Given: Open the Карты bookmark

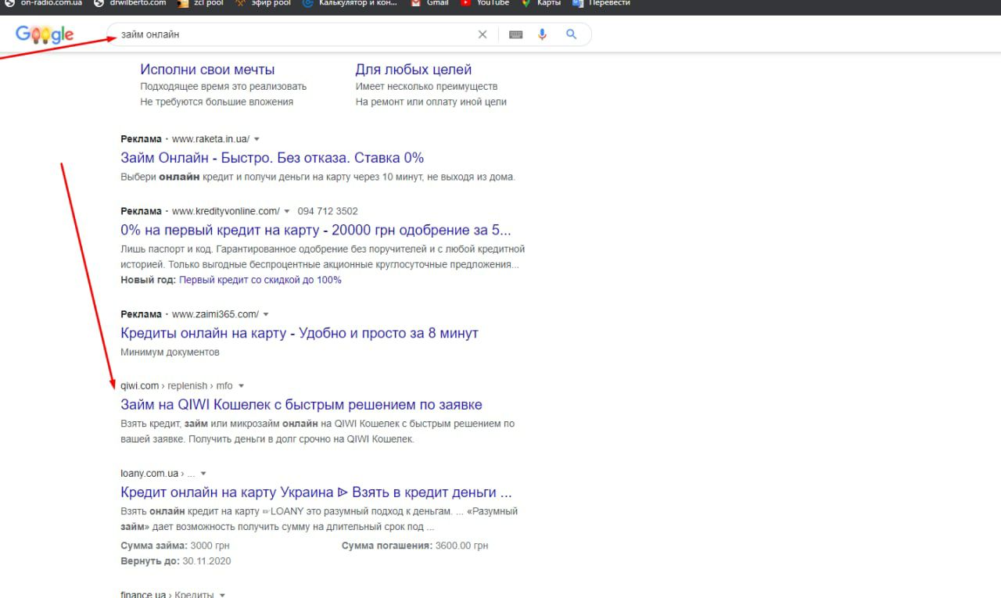Looking at the screenshot, I should (541, 3).
